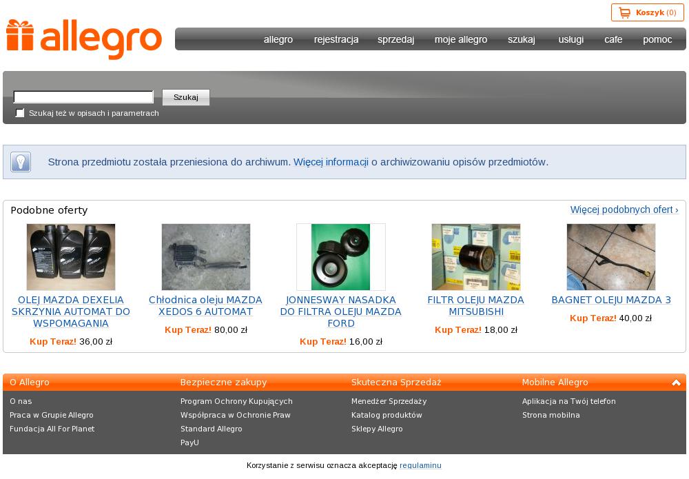Viewport: 689px width, 479px height.
Task: Open FILTR OLEJU MAZDA MITSUBISHI link
Action: pos(476,306)
